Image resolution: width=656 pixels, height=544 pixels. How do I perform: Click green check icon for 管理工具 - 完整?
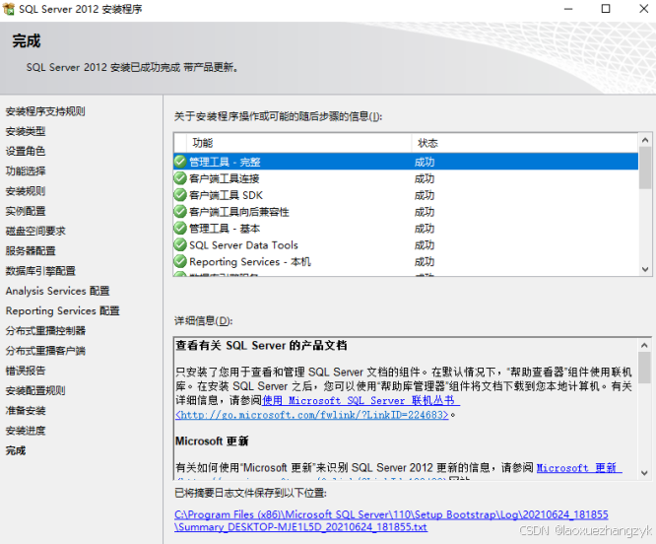(180, 162)
